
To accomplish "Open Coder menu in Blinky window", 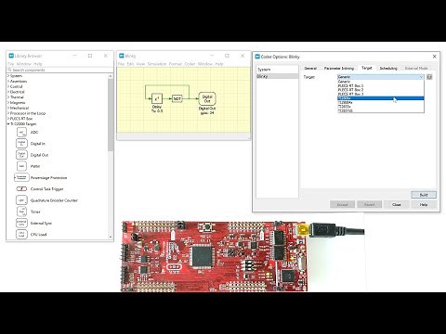I will 190,64.
